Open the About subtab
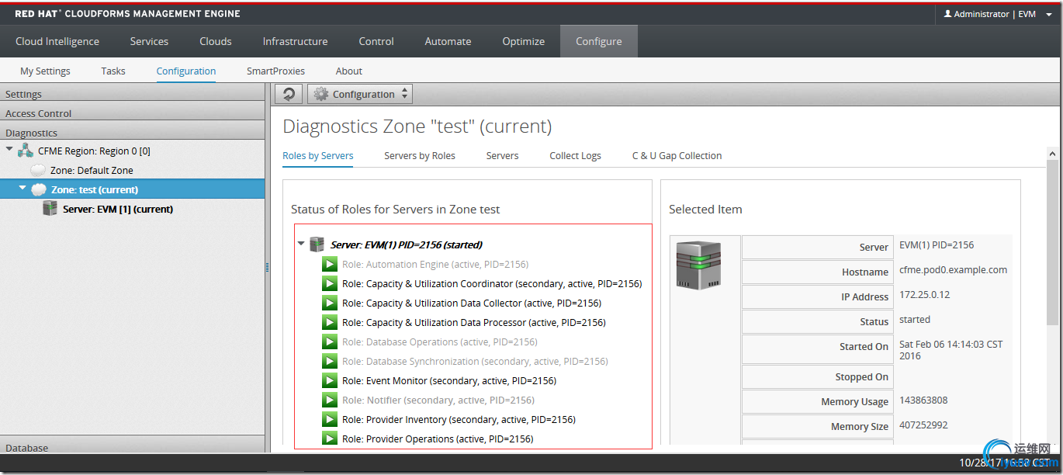 [x=349, y=71]
